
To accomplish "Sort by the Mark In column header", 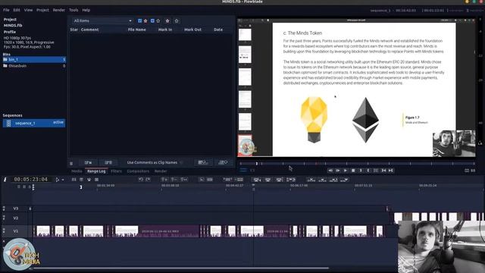I will pyautogui.click(x=165, y=30).
